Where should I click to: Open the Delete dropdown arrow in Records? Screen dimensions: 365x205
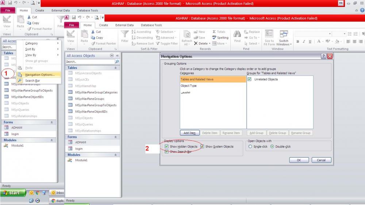pyautogui.click(x=210, y=43)
